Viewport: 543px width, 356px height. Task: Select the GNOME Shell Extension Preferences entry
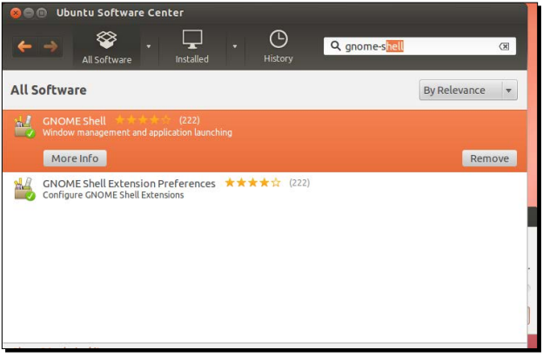129,184
